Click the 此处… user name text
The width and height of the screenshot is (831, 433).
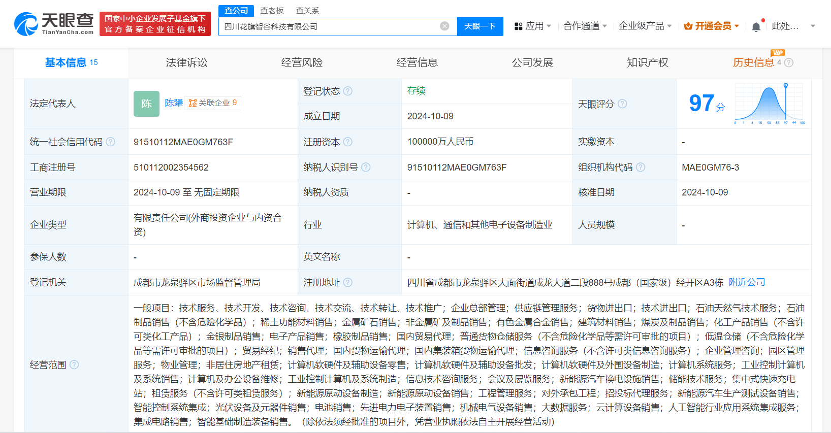[x=785, y=26]
